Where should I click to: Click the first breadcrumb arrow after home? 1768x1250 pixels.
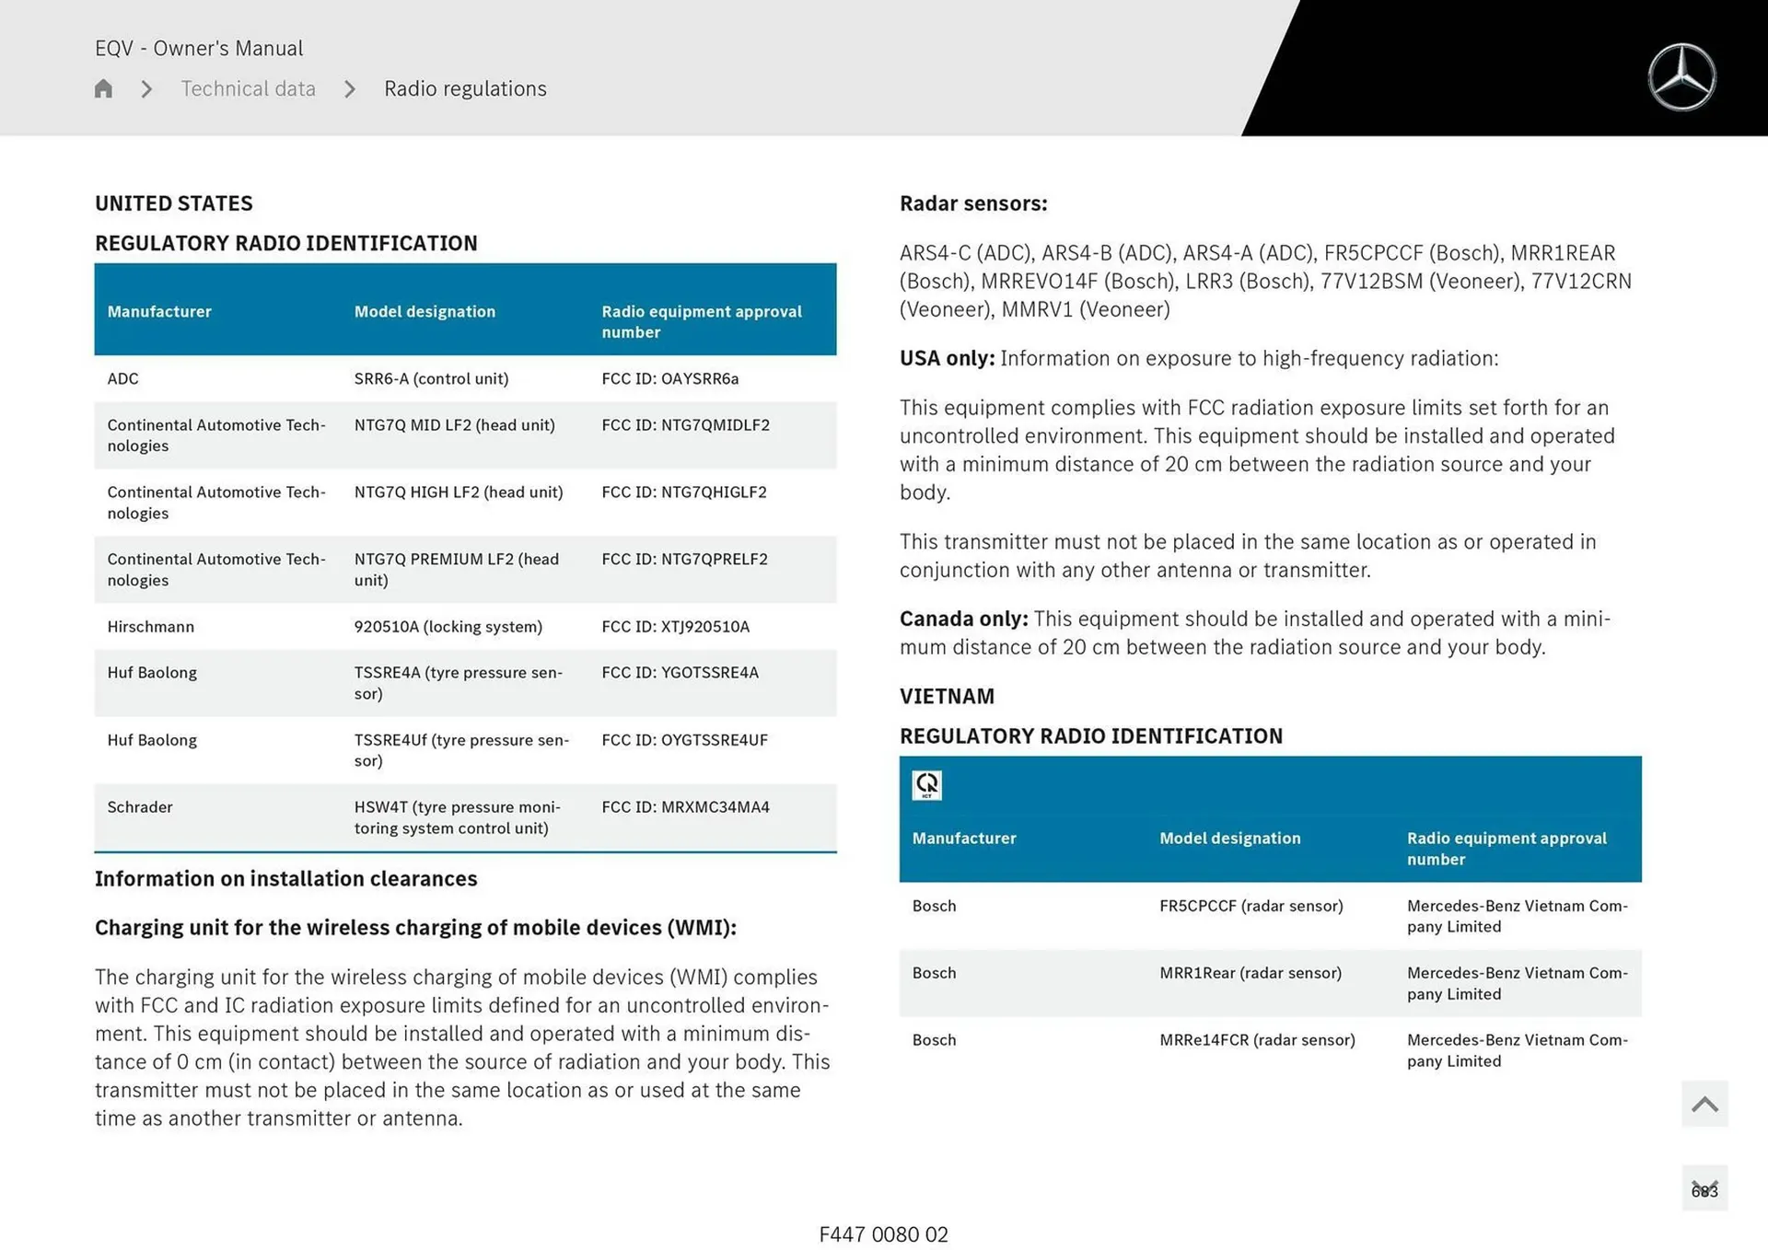[146, 89]
